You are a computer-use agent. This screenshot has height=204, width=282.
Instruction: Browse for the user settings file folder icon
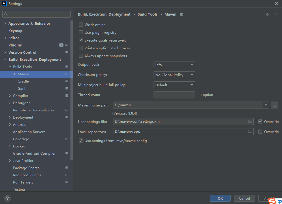(250, 121)
